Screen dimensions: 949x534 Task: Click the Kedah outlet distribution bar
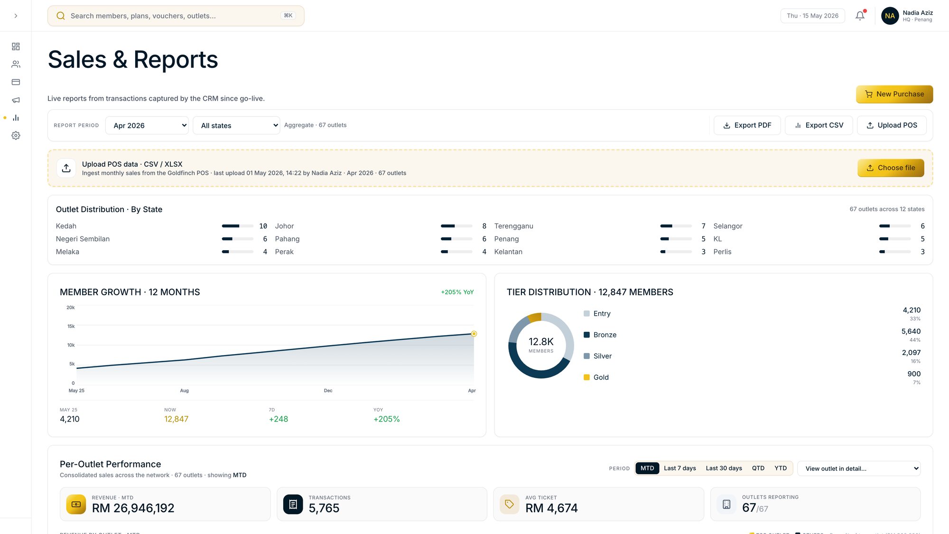pyautogui.click(x=237, y=226)
